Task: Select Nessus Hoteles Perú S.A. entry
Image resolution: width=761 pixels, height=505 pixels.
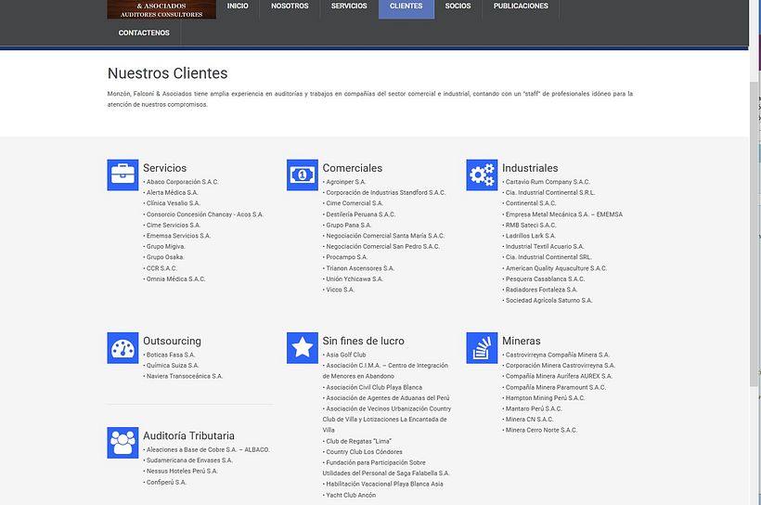Action: pos(182,472)
